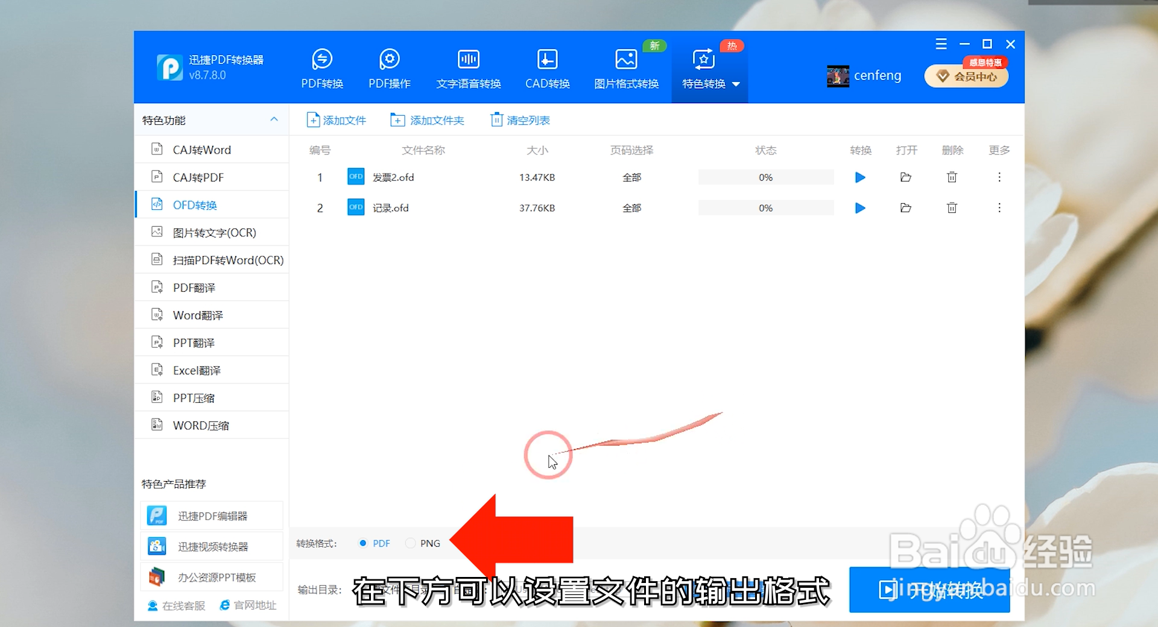Delete 发票2.ofd with trash icon
This screenshot has width=1158, height=627.
pos(952,177)
